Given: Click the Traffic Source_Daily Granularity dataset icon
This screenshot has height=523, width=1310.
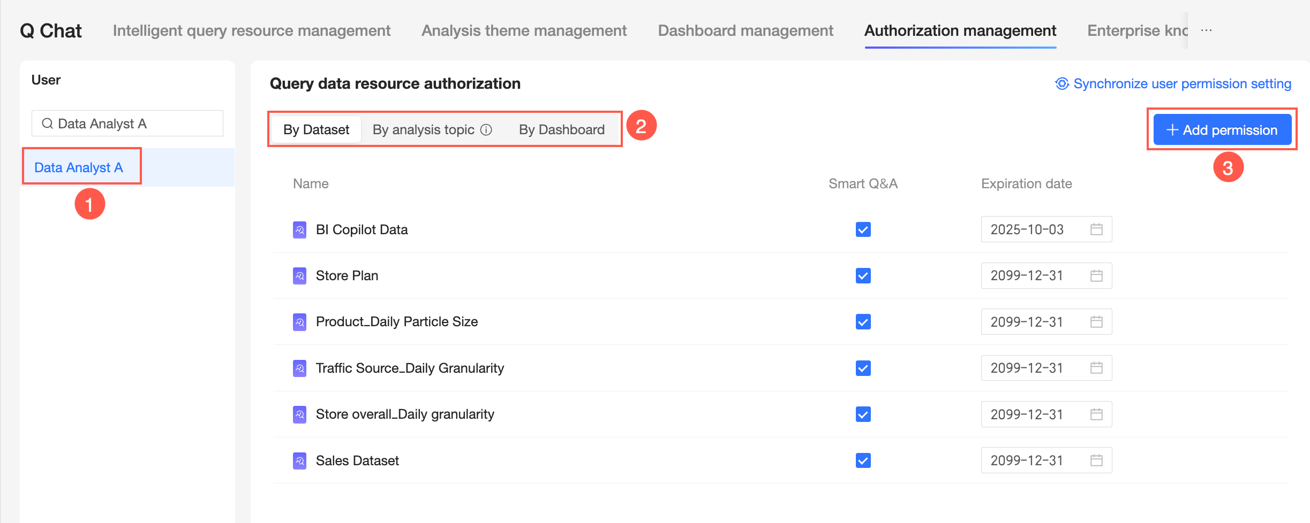Looking at the screenshot, I should click(x=300, y=368).
